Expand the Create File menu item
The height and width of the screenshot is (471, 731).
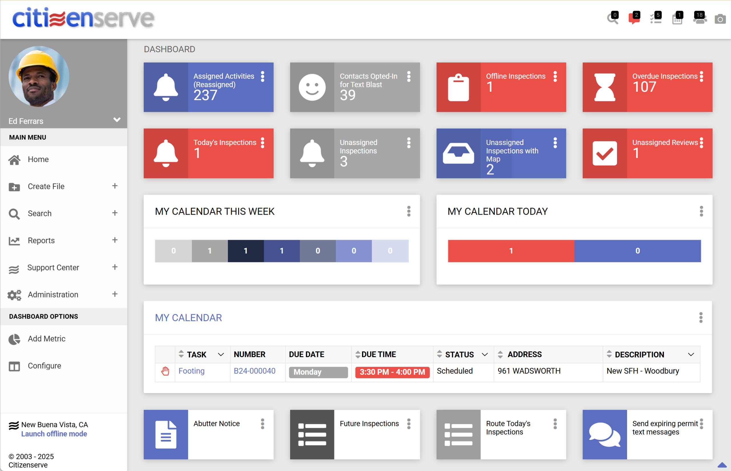115,186
